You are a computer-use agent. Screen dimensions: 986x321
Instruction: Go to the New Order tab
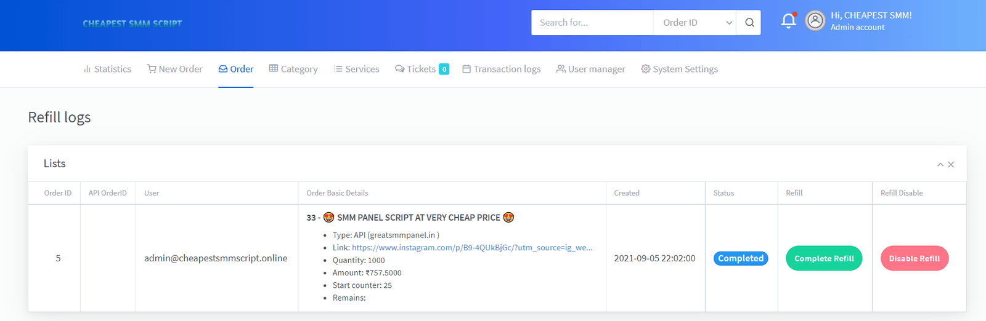click(x=175, y=69)
